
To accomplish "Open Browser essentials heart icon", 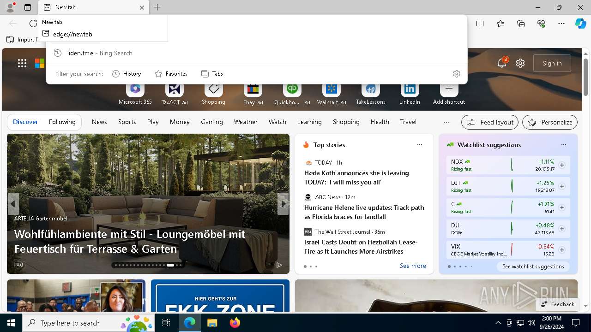I will click(541, 24).
